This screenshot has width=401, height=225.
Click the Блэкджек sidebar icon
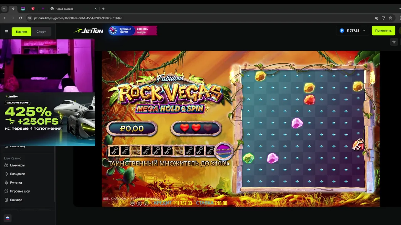[x=7, y=174]
